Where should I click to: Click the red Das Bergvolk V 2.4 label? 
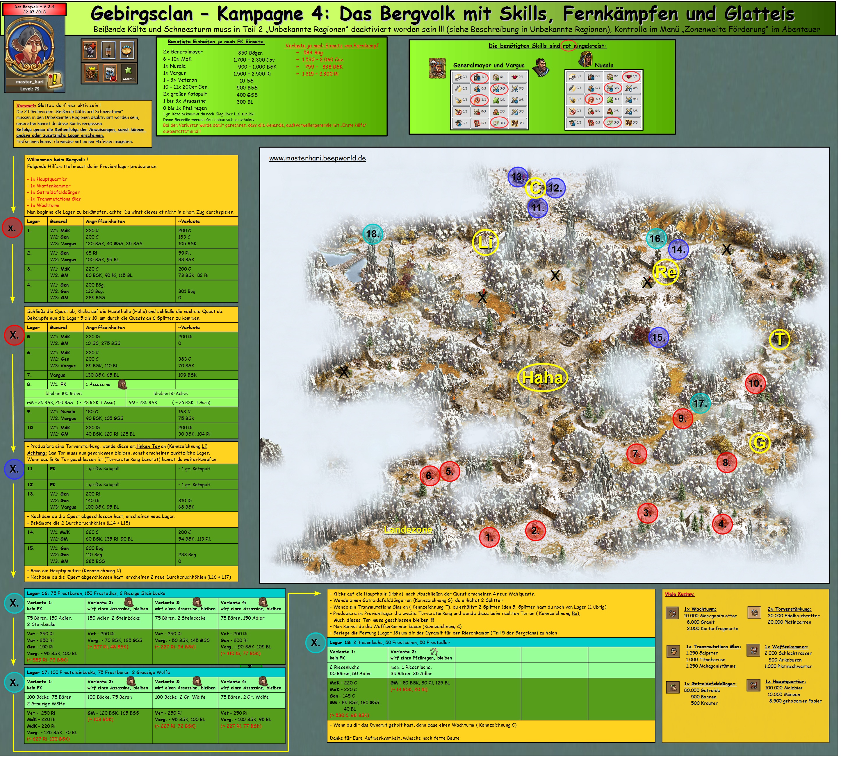[x=35, y=10]
